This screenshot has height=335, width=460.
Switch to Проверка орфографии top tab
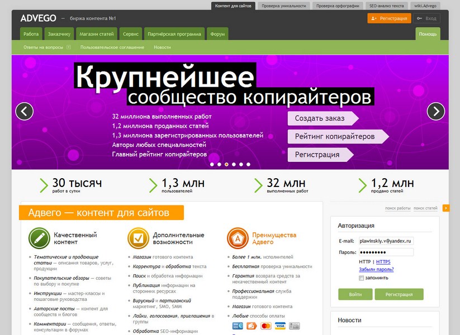338,6
